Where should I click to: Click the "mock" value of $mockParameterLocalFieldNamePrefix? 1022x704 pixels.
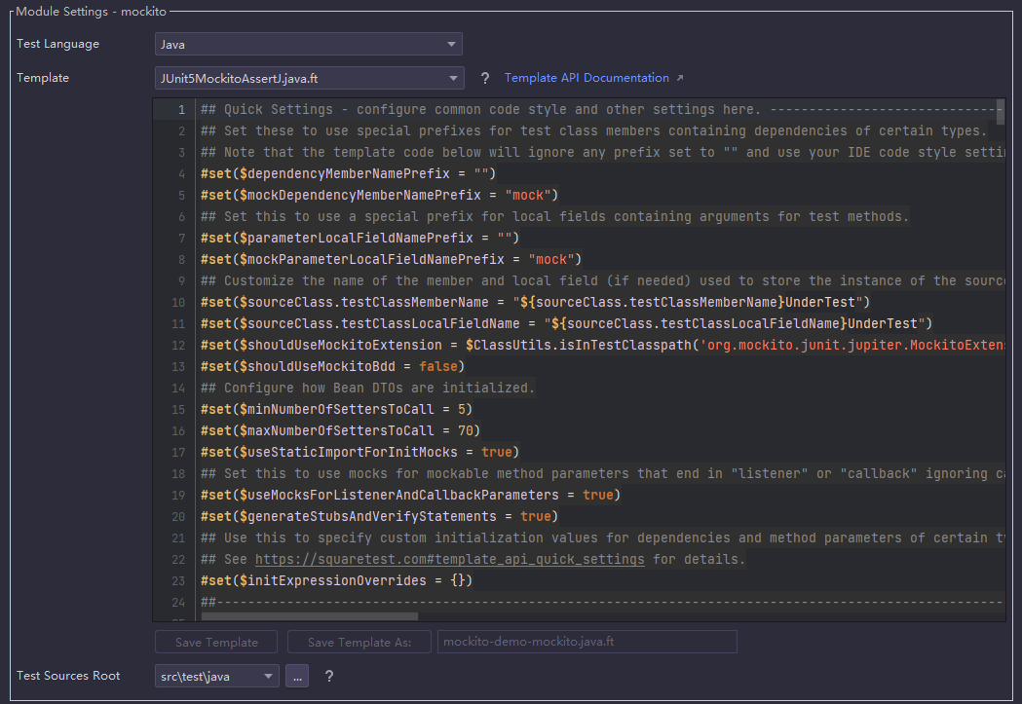(551, 259)
